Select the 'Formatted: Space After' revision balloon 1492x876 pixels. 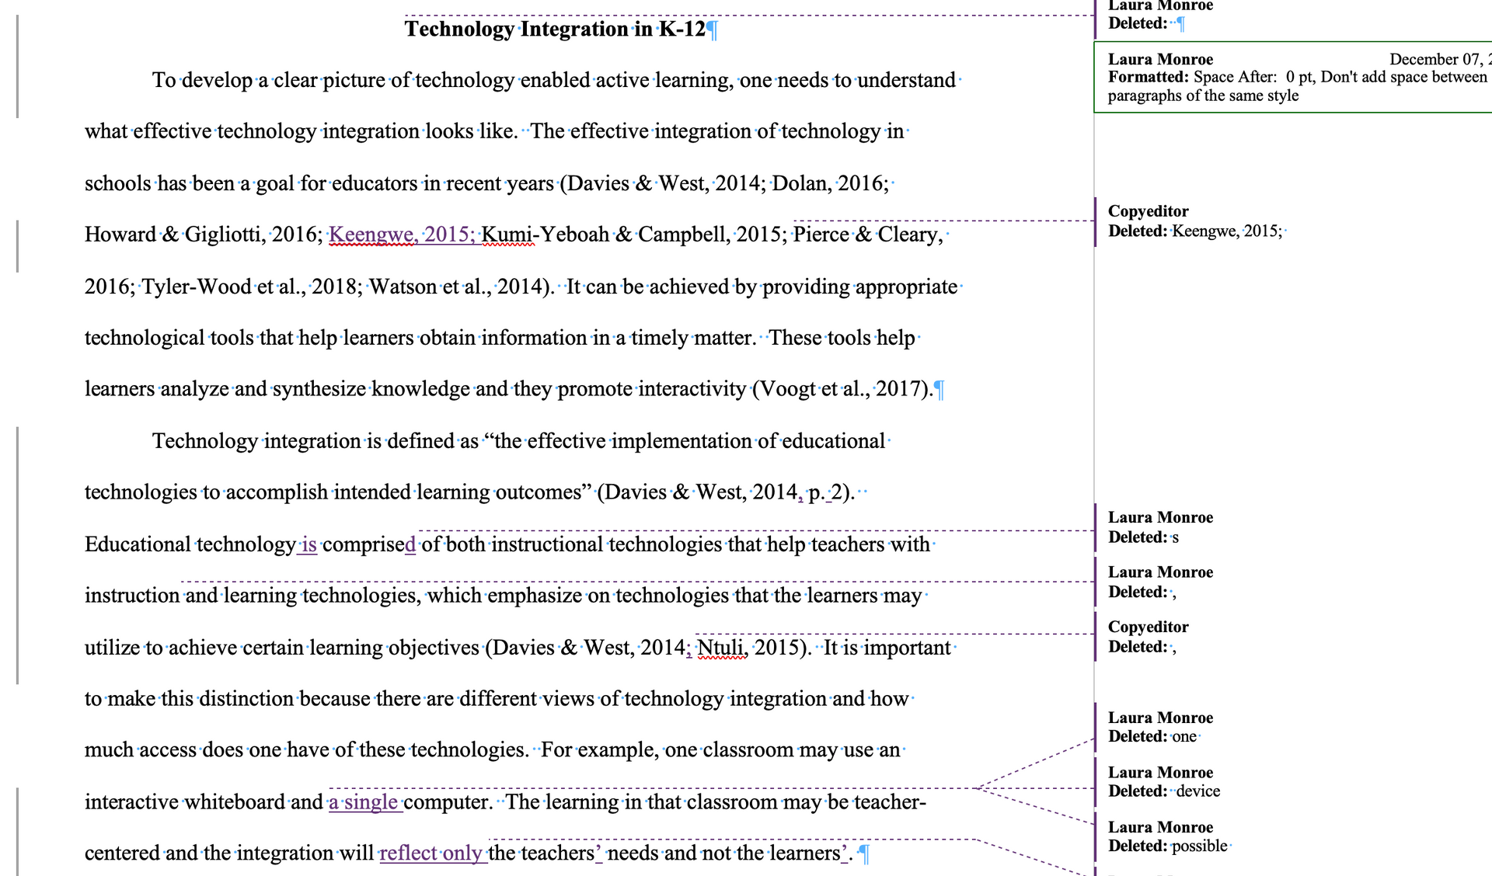point(1290,78)
